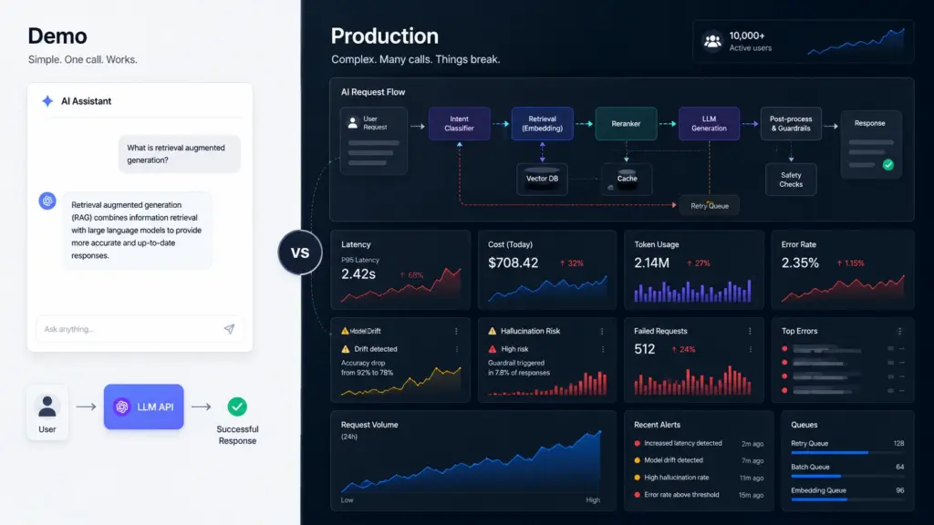Click the red High risk warning icon

pyautogui.click(x=492, y=349)
